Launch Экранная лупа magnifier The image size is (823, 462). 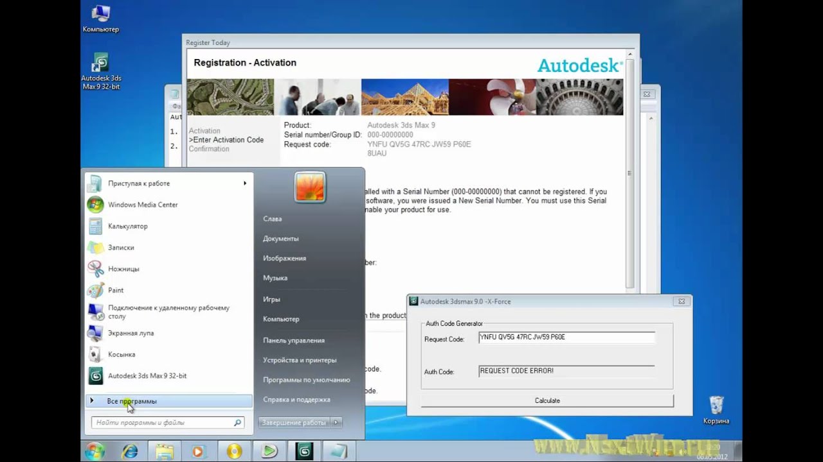(x=131, y=333)
